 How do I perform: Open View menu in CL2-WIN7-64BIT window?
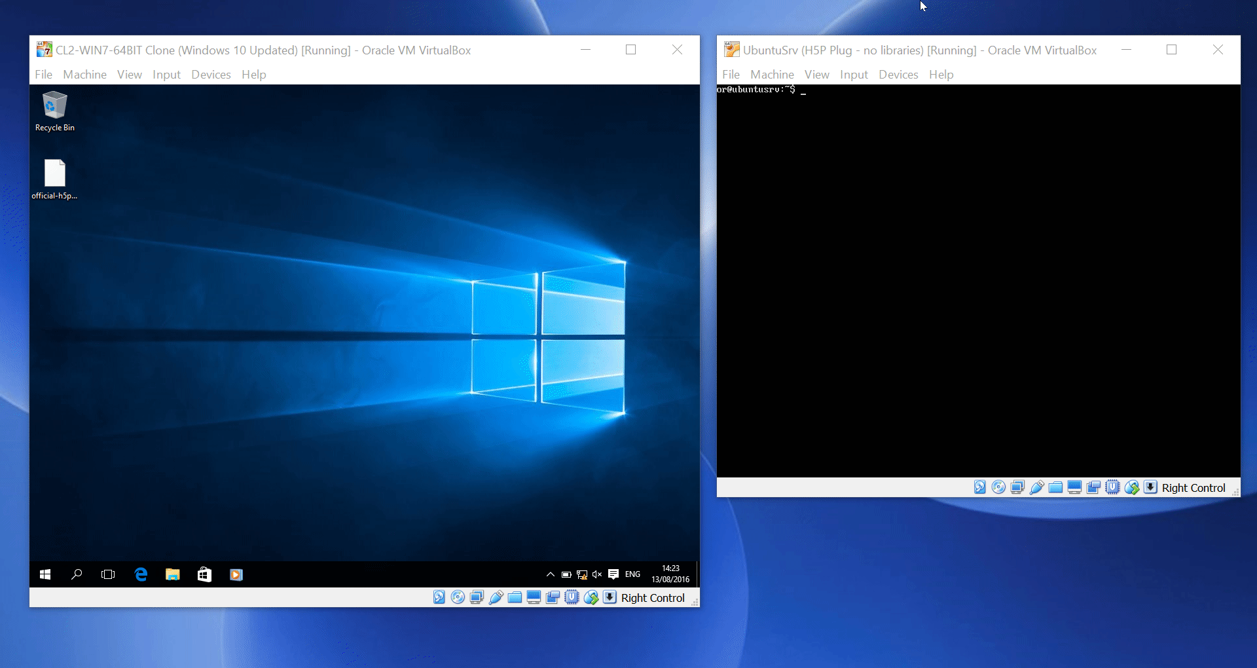130,75
